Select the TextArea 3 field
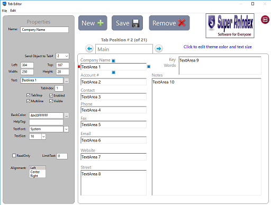 pyautogui.click(x=113, y=97)
